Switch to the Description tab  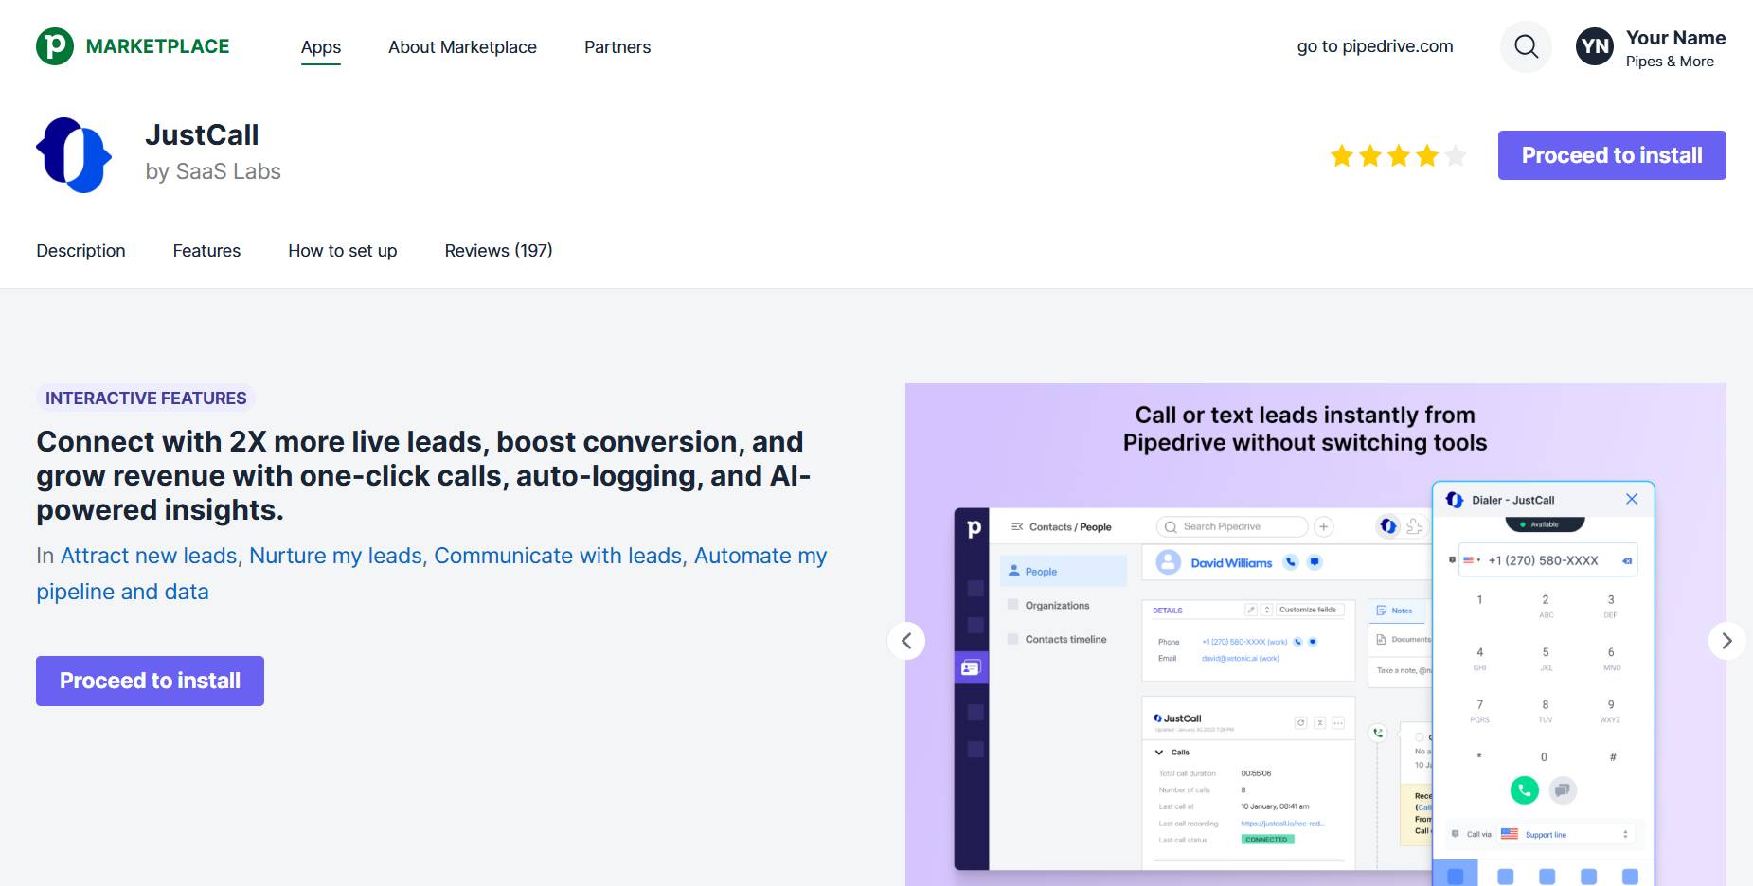(80, 251)
